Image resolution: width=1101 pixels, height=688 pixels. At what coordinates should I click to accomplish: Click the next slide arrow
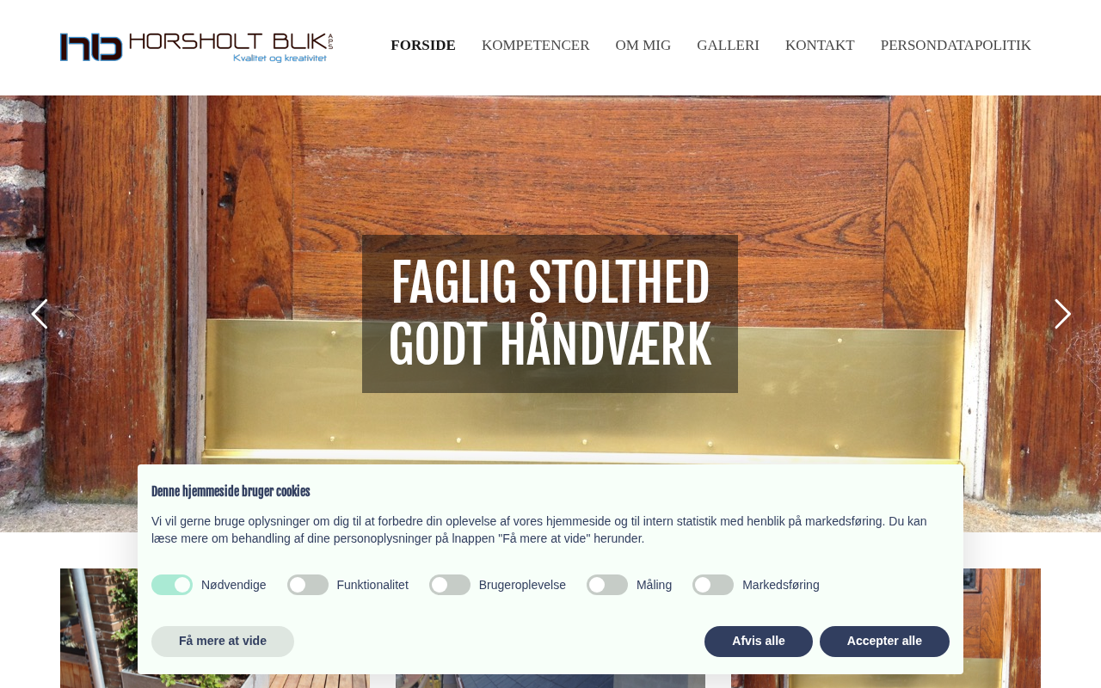point(1062,314)
